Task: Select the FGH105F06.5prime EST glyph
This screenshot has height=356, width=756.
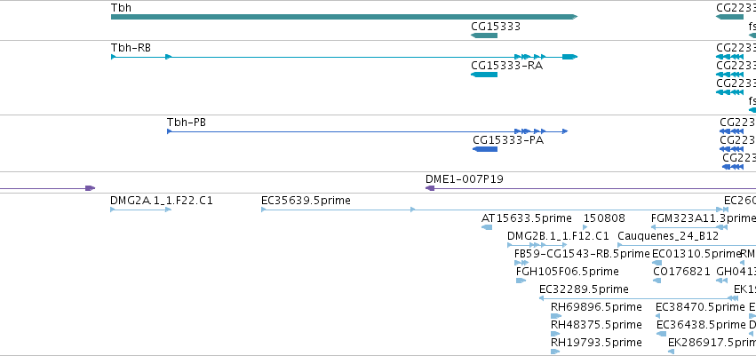Action: [x=521, y=281]
